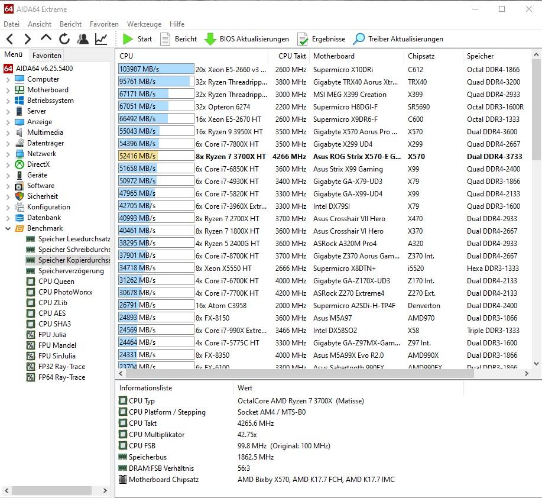Open the graph chart toolbar icon
This screenshot has height=498, width=542.
click(x=101, y=39)
